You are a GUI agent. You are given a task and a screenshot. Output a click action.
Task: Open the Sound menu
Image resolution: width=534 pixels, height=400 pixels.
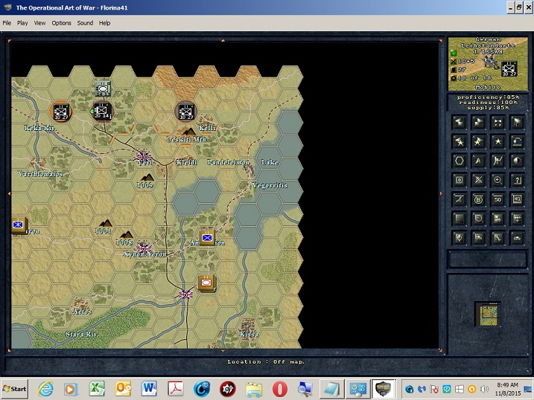[85, 23]
